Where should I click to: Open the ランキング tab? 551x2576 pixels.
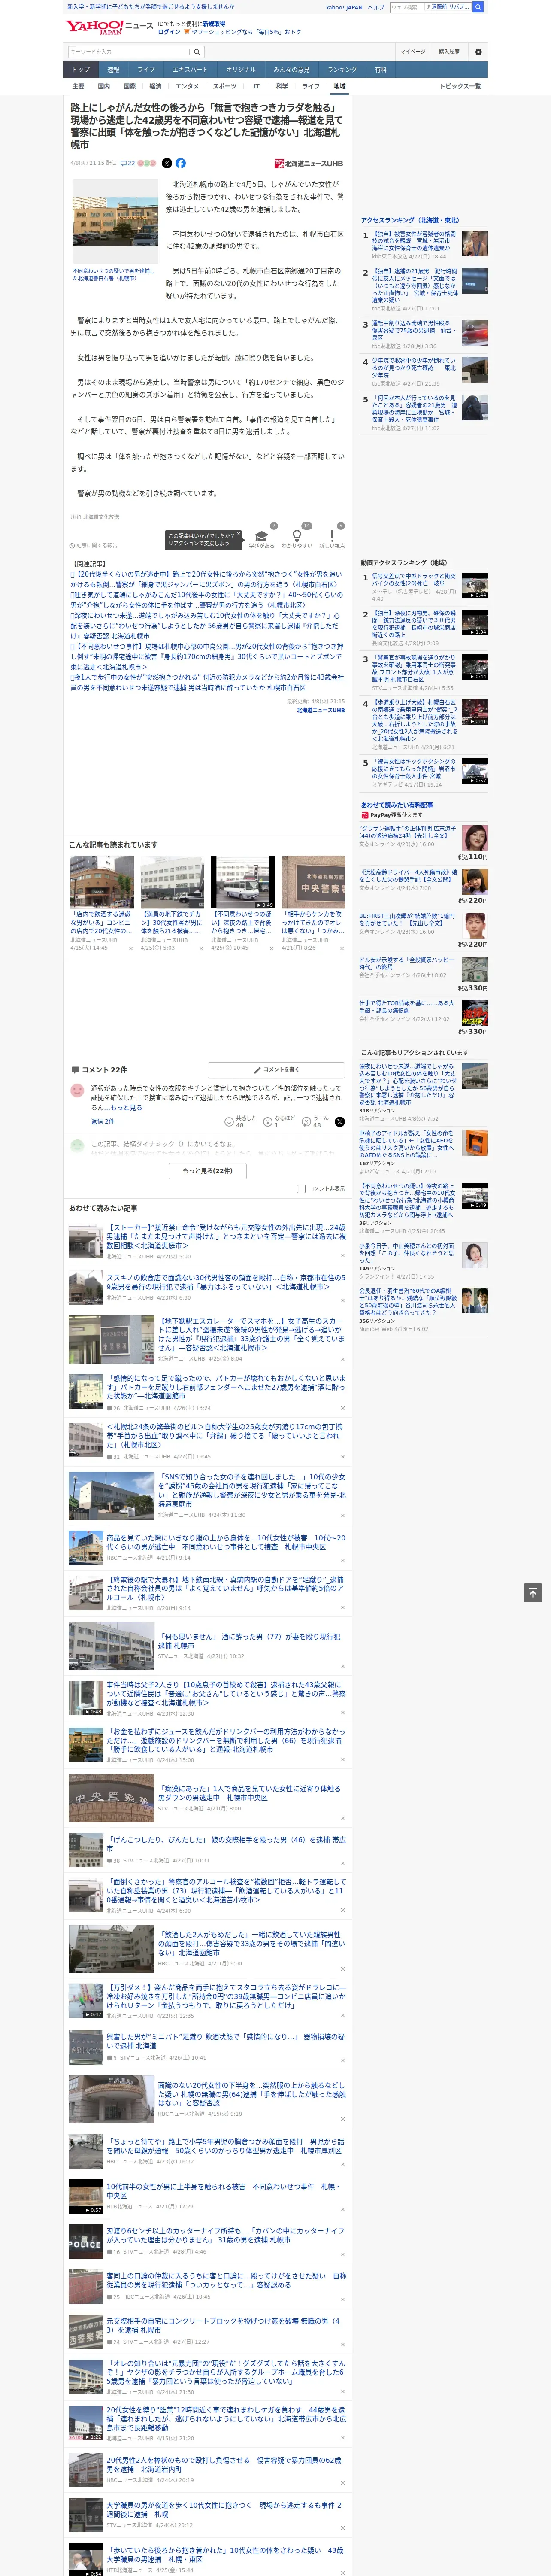point(342,70)
